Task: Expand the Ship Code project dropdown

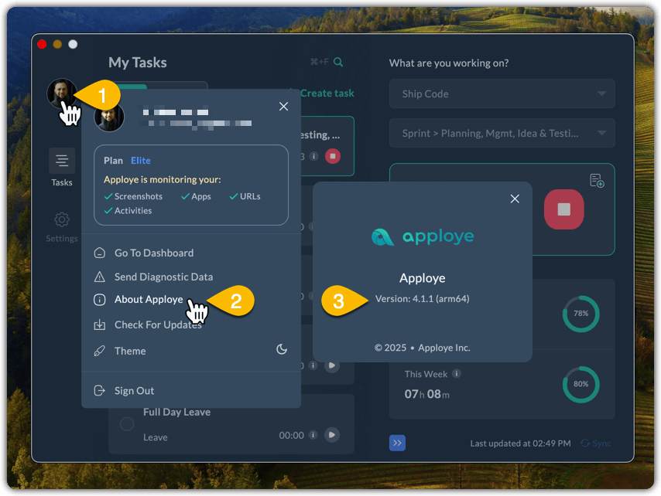Action: pos(502,94)
